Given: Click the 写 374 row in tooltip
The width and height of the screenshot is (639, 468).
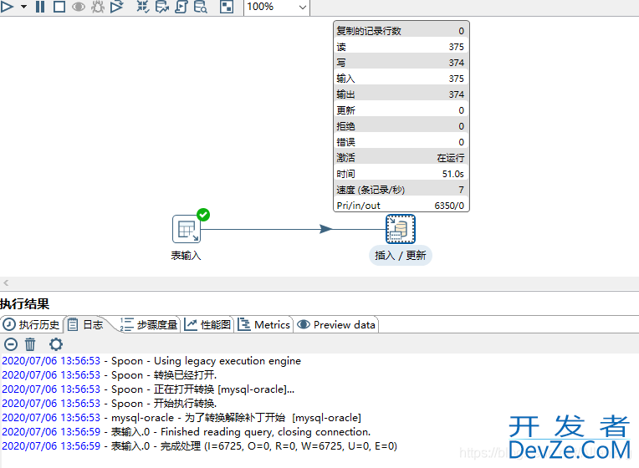Looking at the screenshot, I should (401, 63).
